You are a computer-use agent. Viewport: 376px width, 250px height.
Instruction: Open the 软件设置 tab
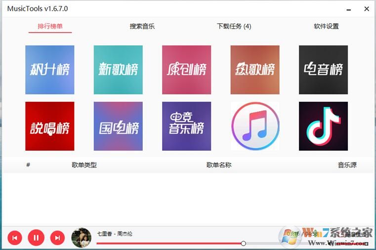click(326, 26)
